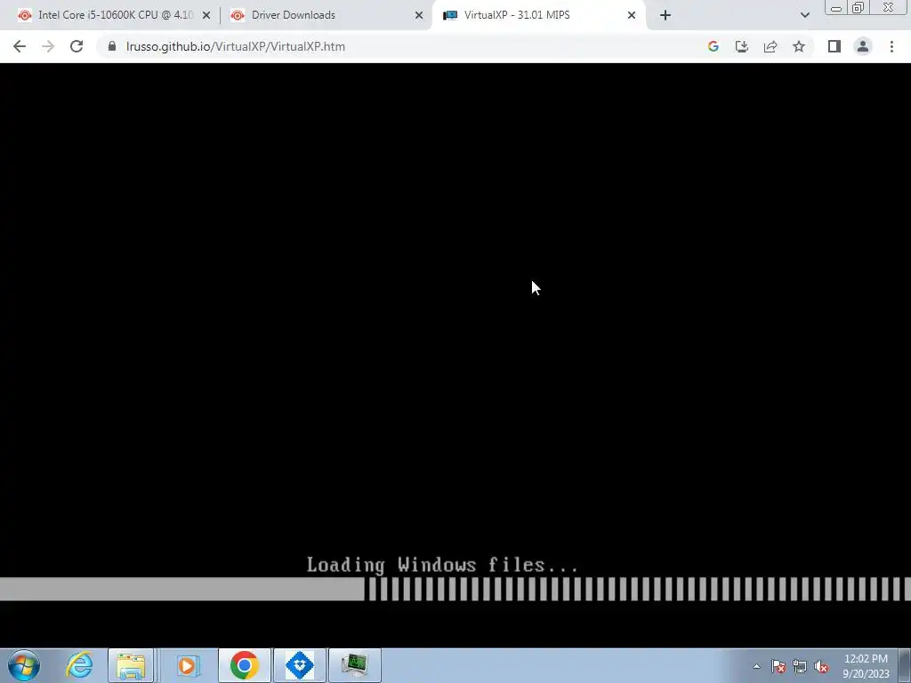View site information via lock icon

112,46
